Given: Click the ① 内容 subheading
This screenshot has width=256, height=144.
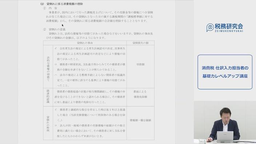Looking at the screenshot, I should pyautogui.click(x=50, y=8).
